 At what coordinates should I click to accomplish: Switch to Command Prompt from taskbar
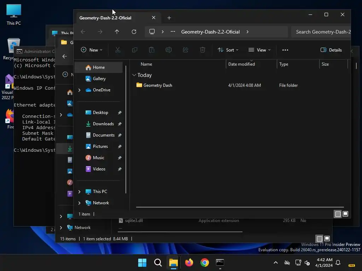pos(220,263)
